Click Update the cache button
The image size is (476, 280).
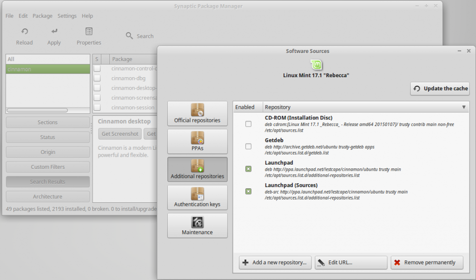pos(440,88)
